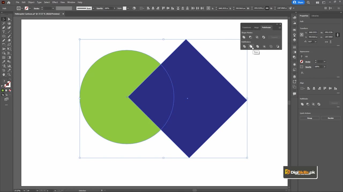The height and width of the screenshot is (192, 343).
Task: Open the Comments panel icon in the dock
Action: 294,94
